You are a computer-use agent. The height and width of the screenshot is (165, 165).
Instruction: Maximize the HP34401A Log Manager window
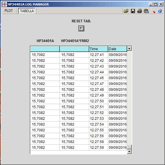(x=155, y=4)
